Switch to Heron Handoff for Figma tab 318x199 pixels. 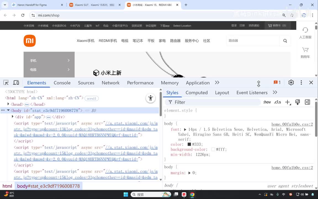pyautogui.click(x=38, y=5)
